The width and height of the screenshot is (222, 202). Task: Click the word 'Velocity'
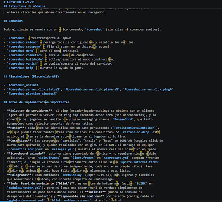pos(41,124)
